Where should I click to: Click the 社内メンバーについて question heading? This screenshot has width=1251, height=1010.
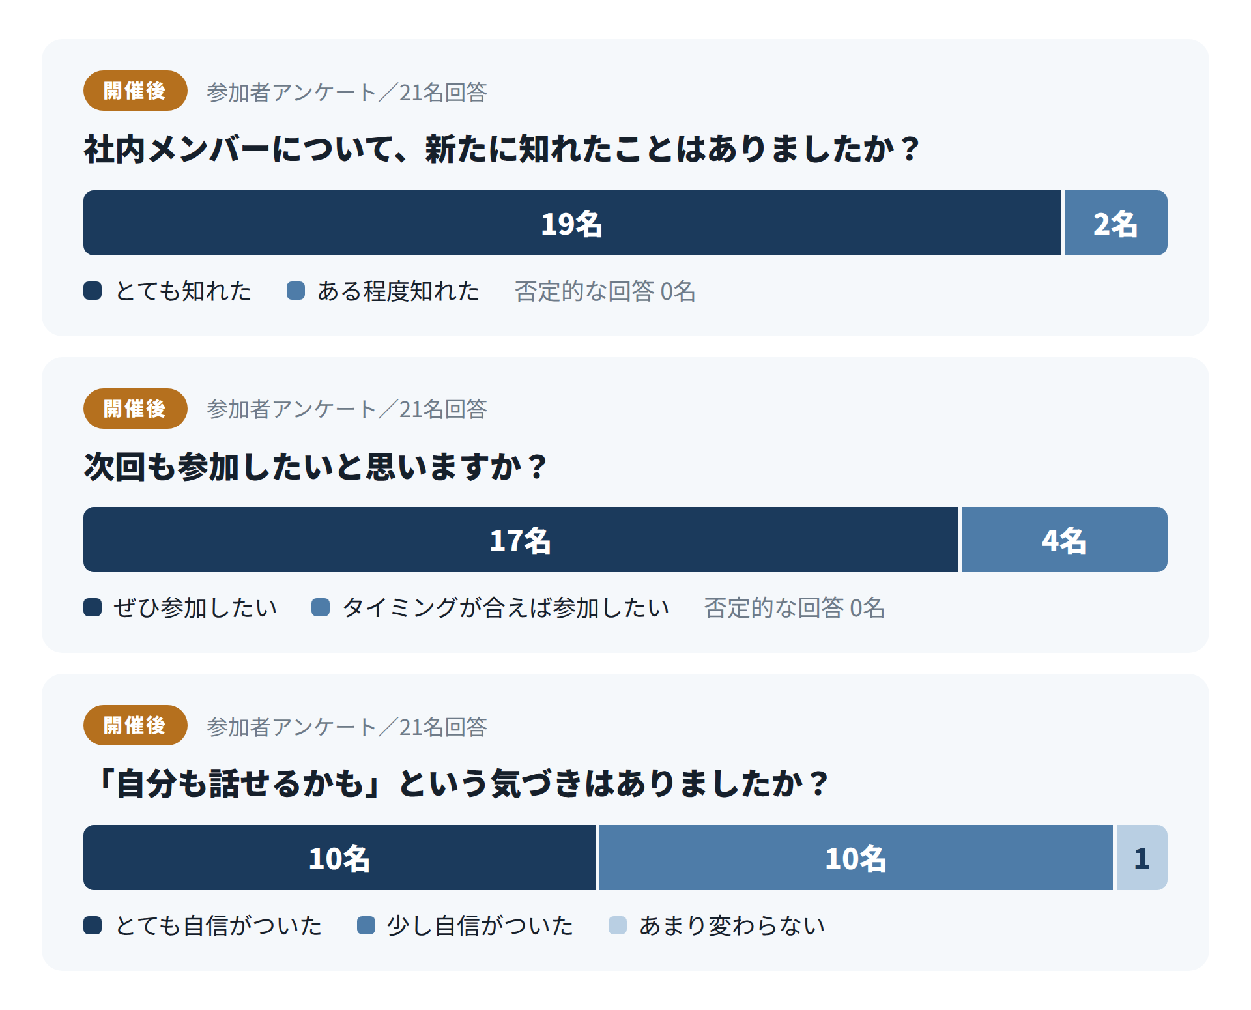click(x=502, y=149)
